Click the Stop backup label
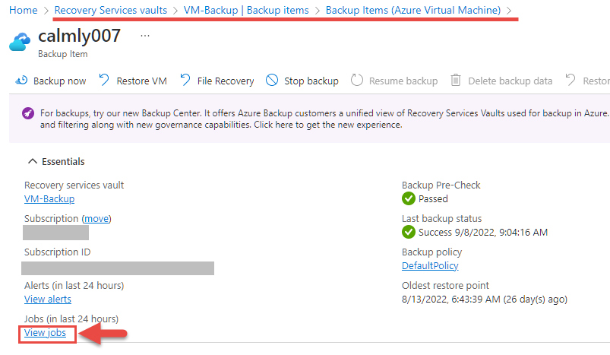610x355 pixels. 311,81
